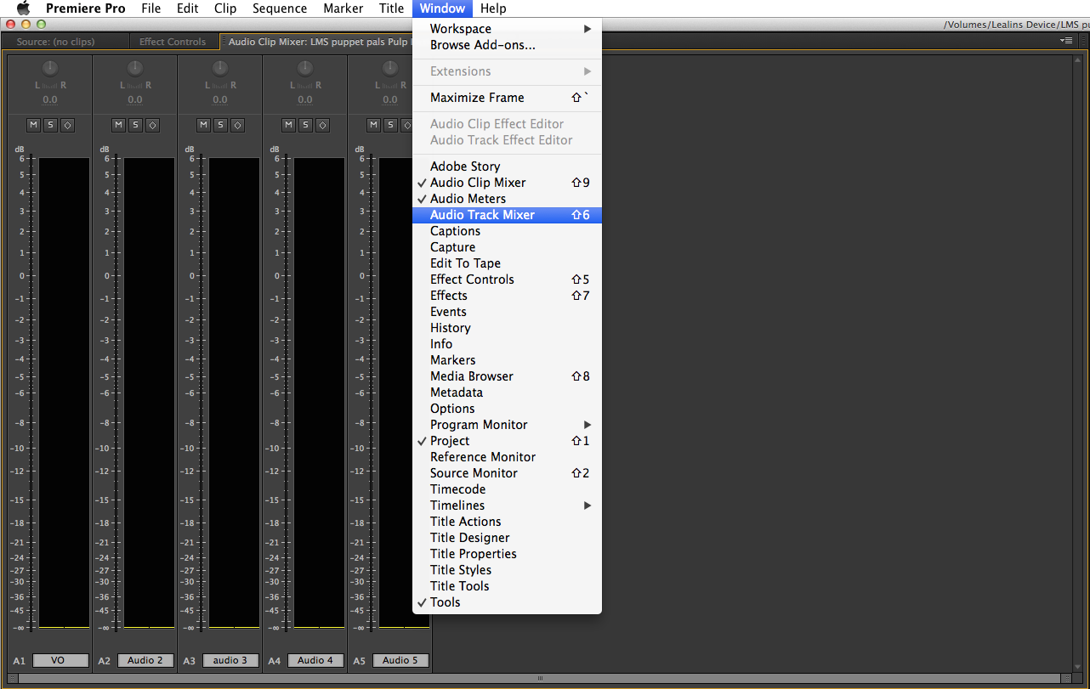1090x689 pixels.
Task: Open the File menu
Action: [150, 8]
